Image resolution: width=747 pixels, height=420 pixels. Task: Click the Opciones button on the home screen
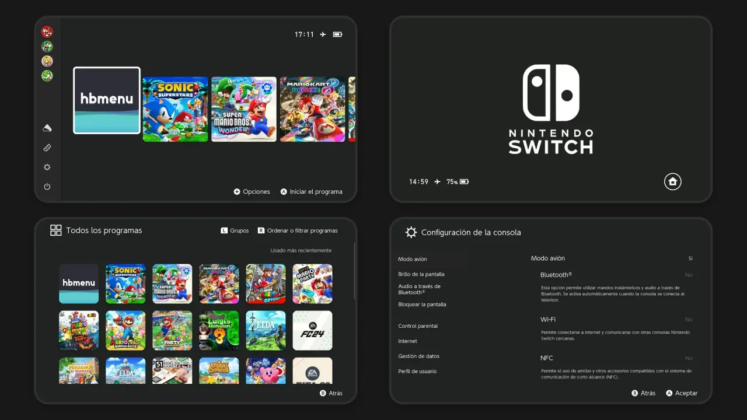tap(252, 191)
